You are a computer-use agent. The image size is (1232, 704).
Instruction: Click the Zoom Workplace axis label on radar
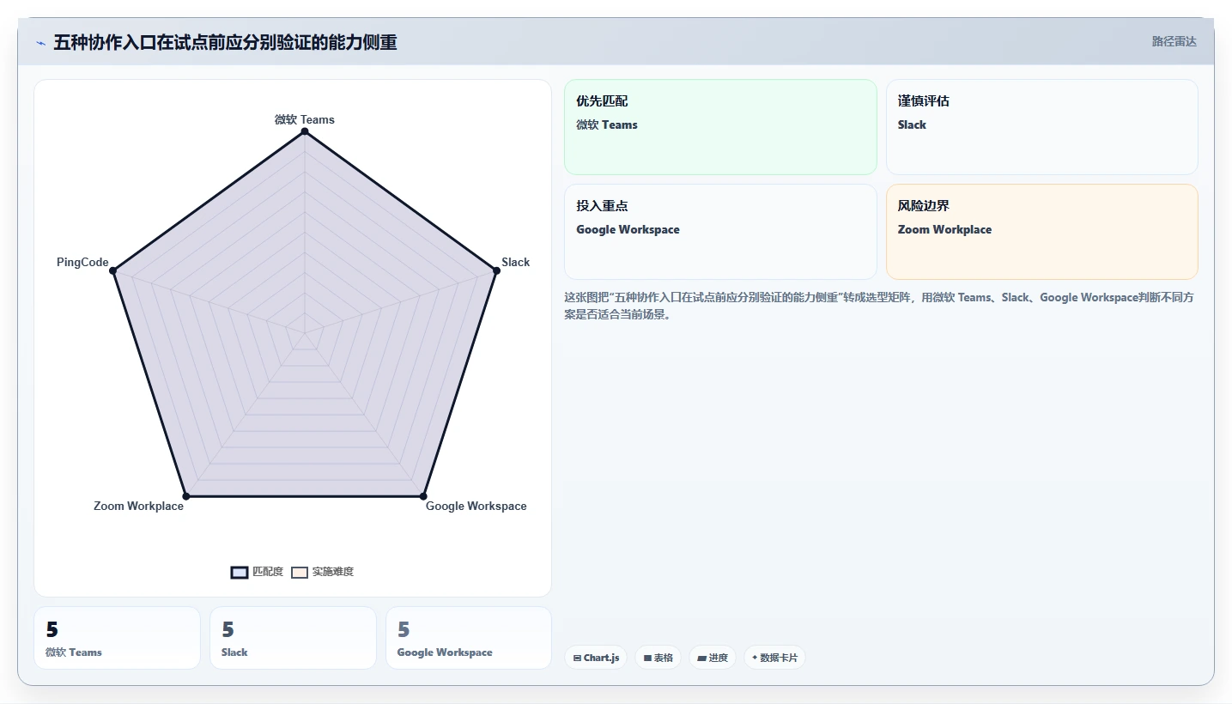point(138,506)
